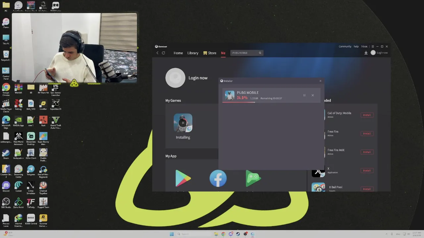424x238 pixels.
Task: Select the Control Panel desktop icon
Action: coord(6,73)
